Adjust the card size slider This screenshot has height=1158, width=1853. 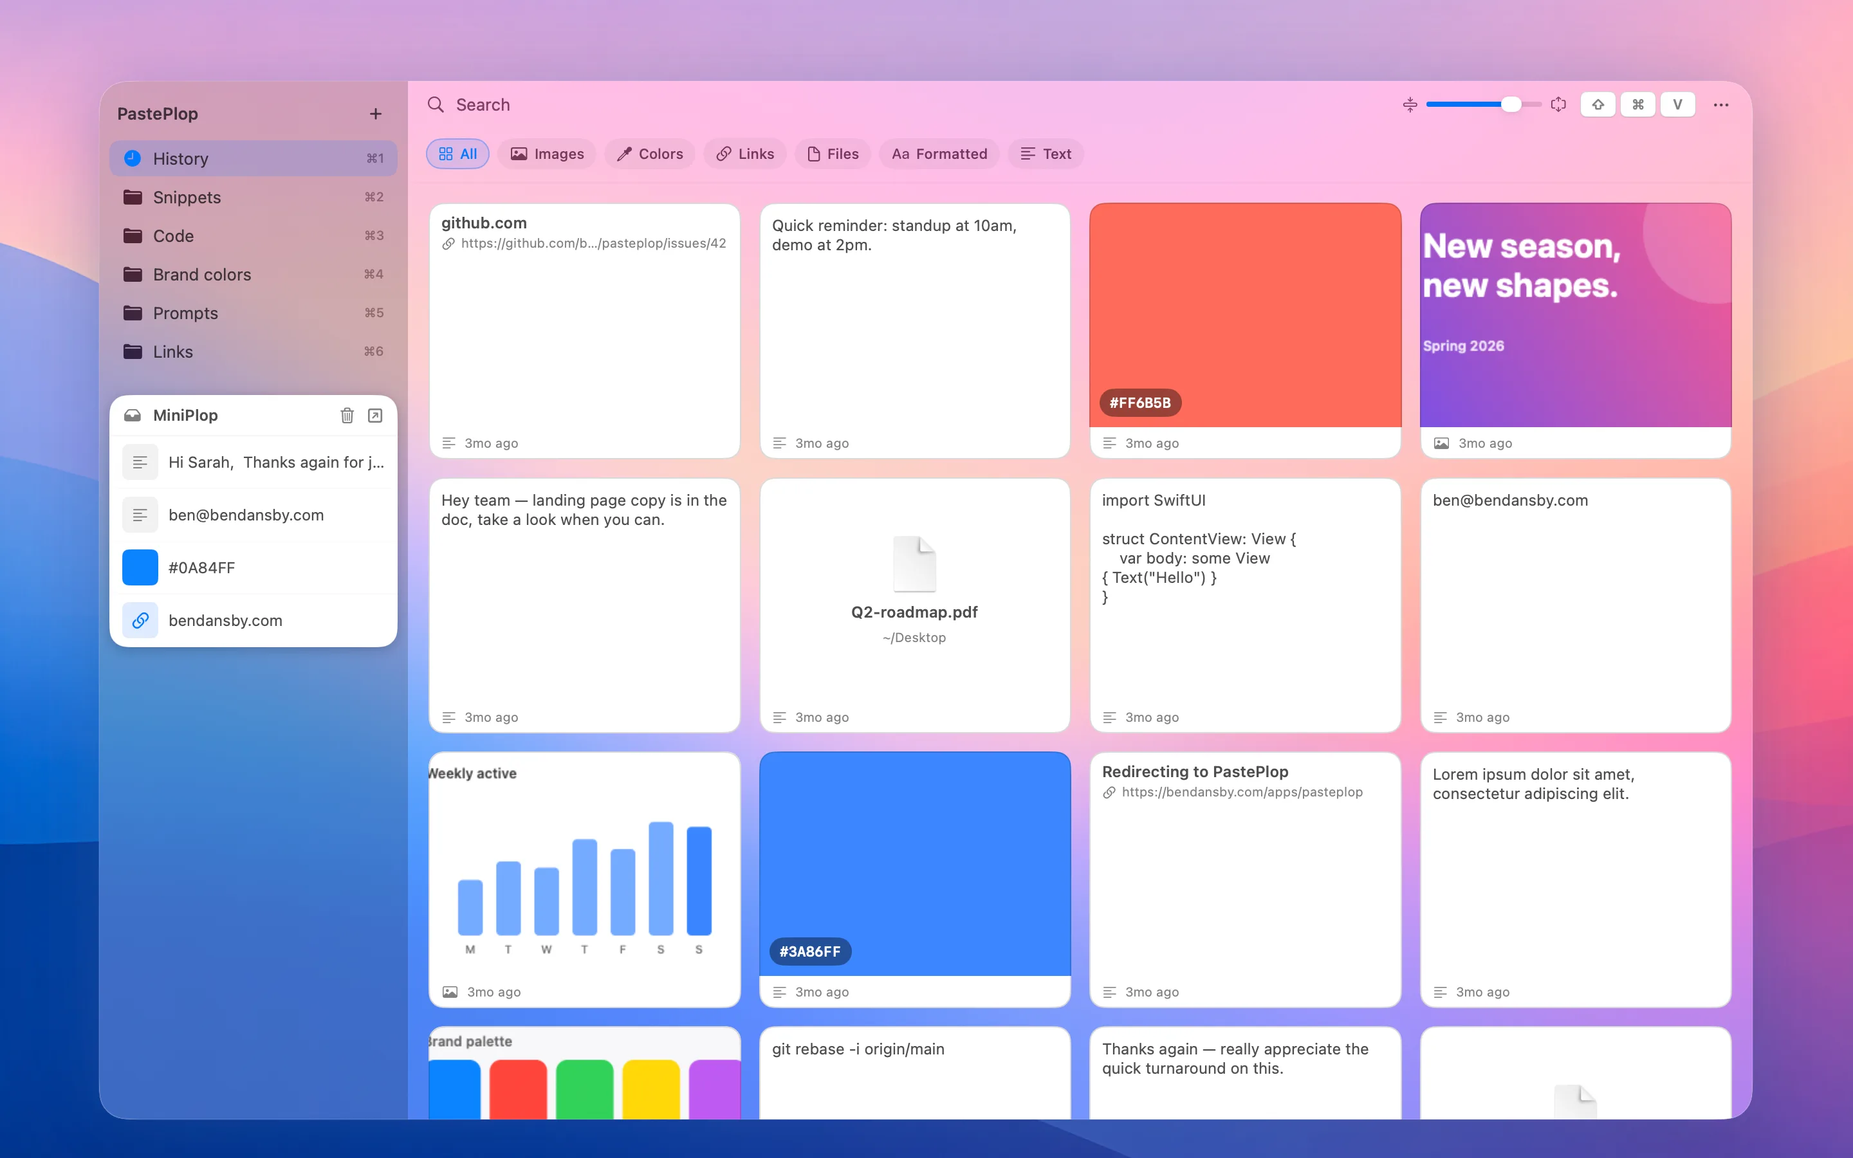[x=1483, y=105]
